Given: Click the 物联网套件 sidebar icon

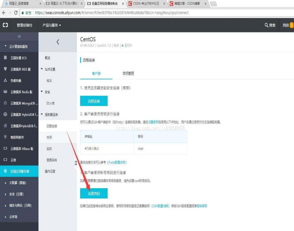Looking at the screenshot, I should click(5, 137).
